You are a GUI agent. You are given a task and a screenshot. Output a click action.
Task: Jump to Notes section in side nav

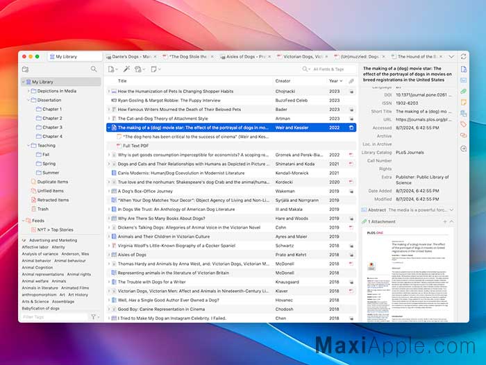(463, 102)
